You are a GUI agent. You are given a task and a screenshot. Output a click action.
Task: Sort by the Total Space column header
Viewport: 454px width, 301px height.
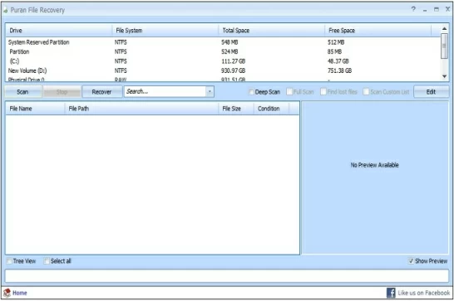pyautogui.click(x=272, y=31)
